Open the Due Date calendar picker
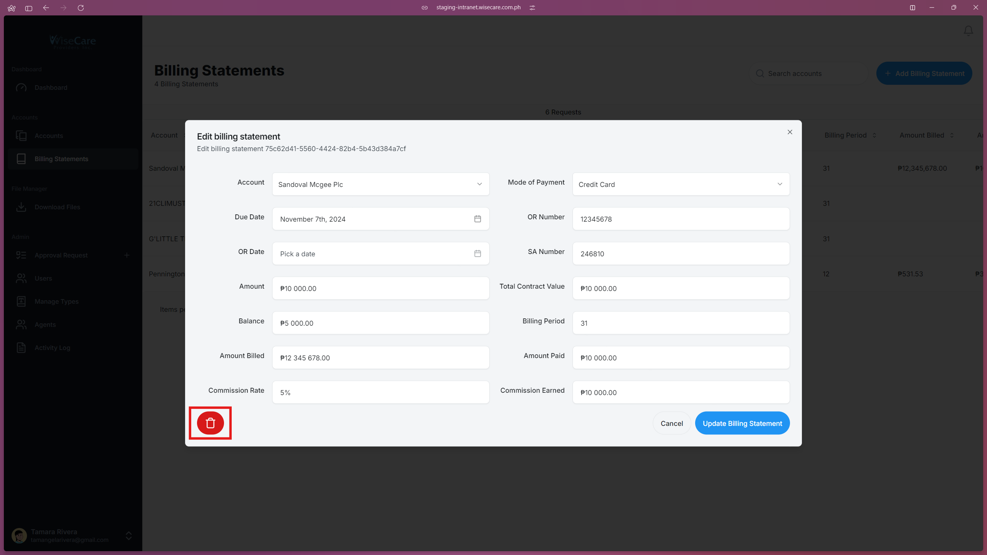Image resolution: width=987 pixels, height=555 pixels. coord(477,219)
